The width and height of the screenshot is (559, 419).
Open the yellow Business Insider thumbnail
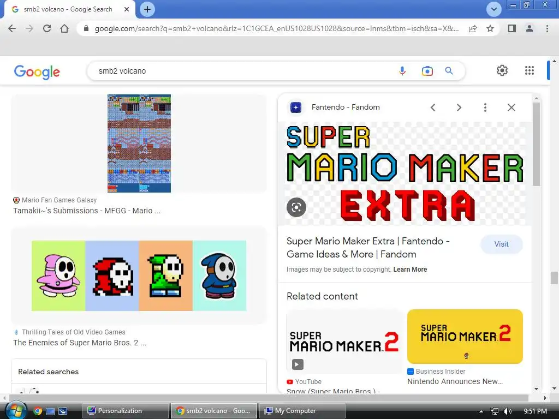[465, 336]
